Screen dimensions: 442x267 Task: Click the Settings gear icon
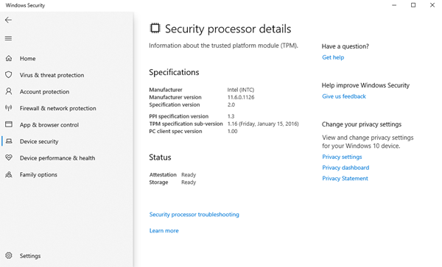click(9, 255)
